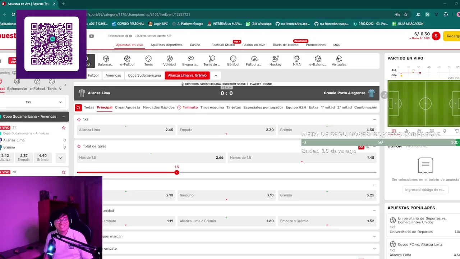Show next sports in sidebar carousel arrow
The height and width of the screenshot is (259, 460).
tap(65, 85)
